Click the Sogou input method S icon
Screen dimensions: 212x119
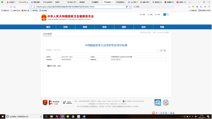coord(153,113)
